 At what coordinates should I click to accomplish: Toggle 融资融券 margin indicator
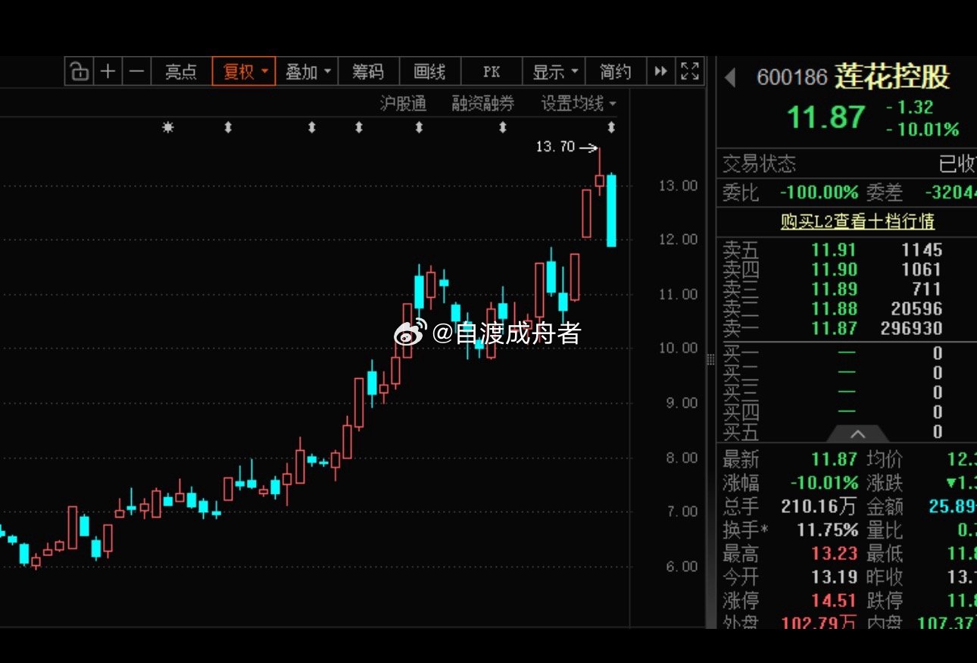[483, 104]
